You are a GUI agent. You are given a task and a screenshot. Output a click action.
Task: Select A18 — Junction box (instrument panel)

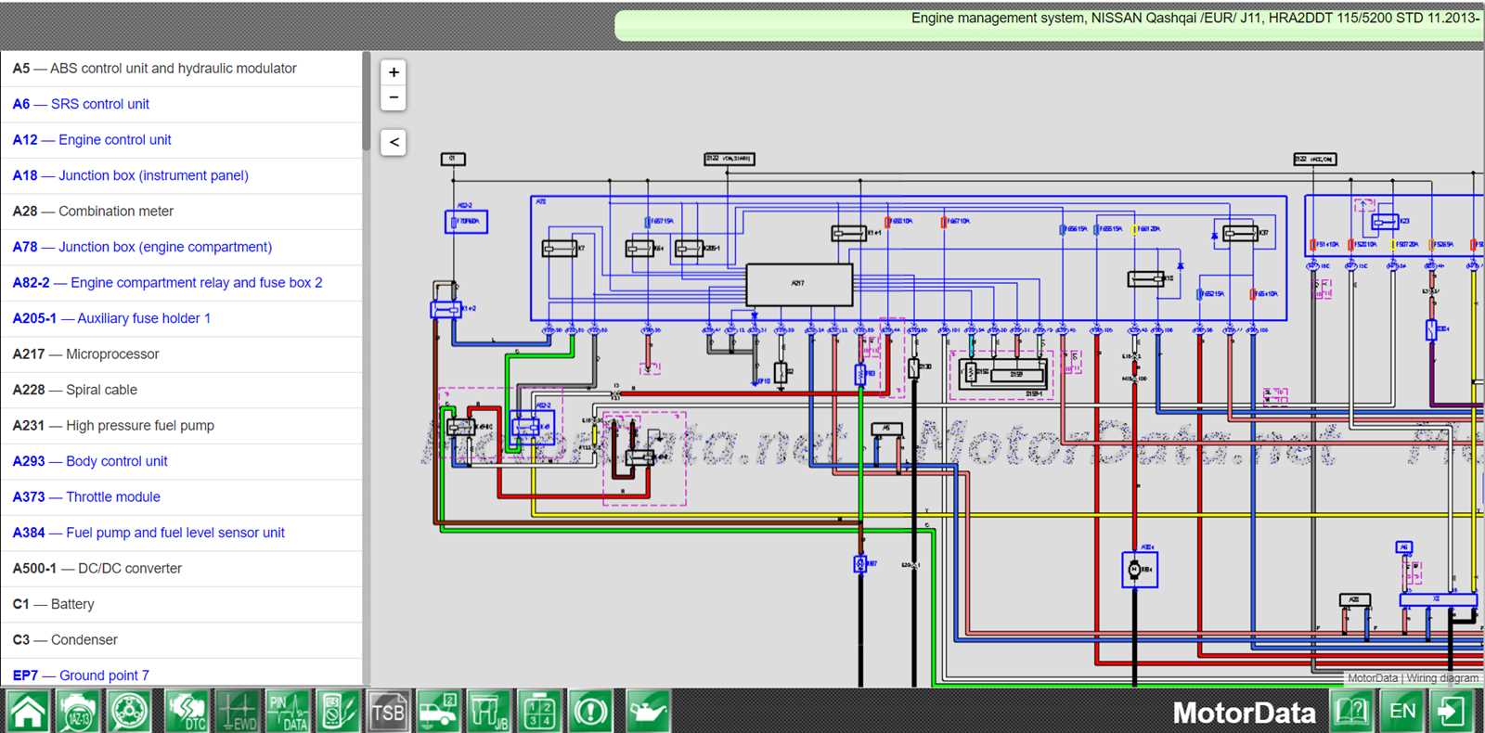click(x=181, y=175)
